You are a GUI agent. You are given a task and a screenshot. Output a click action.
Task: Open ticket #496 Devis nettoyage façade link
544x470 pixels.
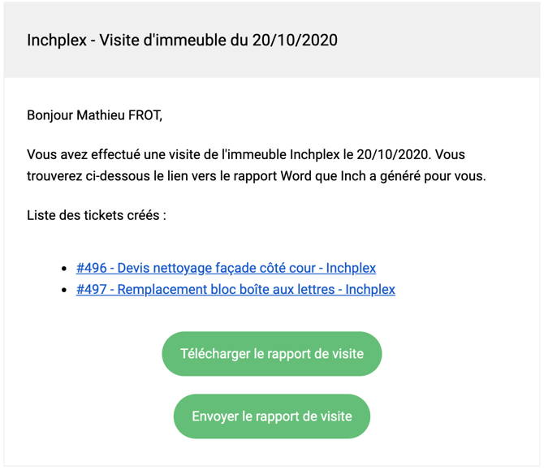(226, 268)
